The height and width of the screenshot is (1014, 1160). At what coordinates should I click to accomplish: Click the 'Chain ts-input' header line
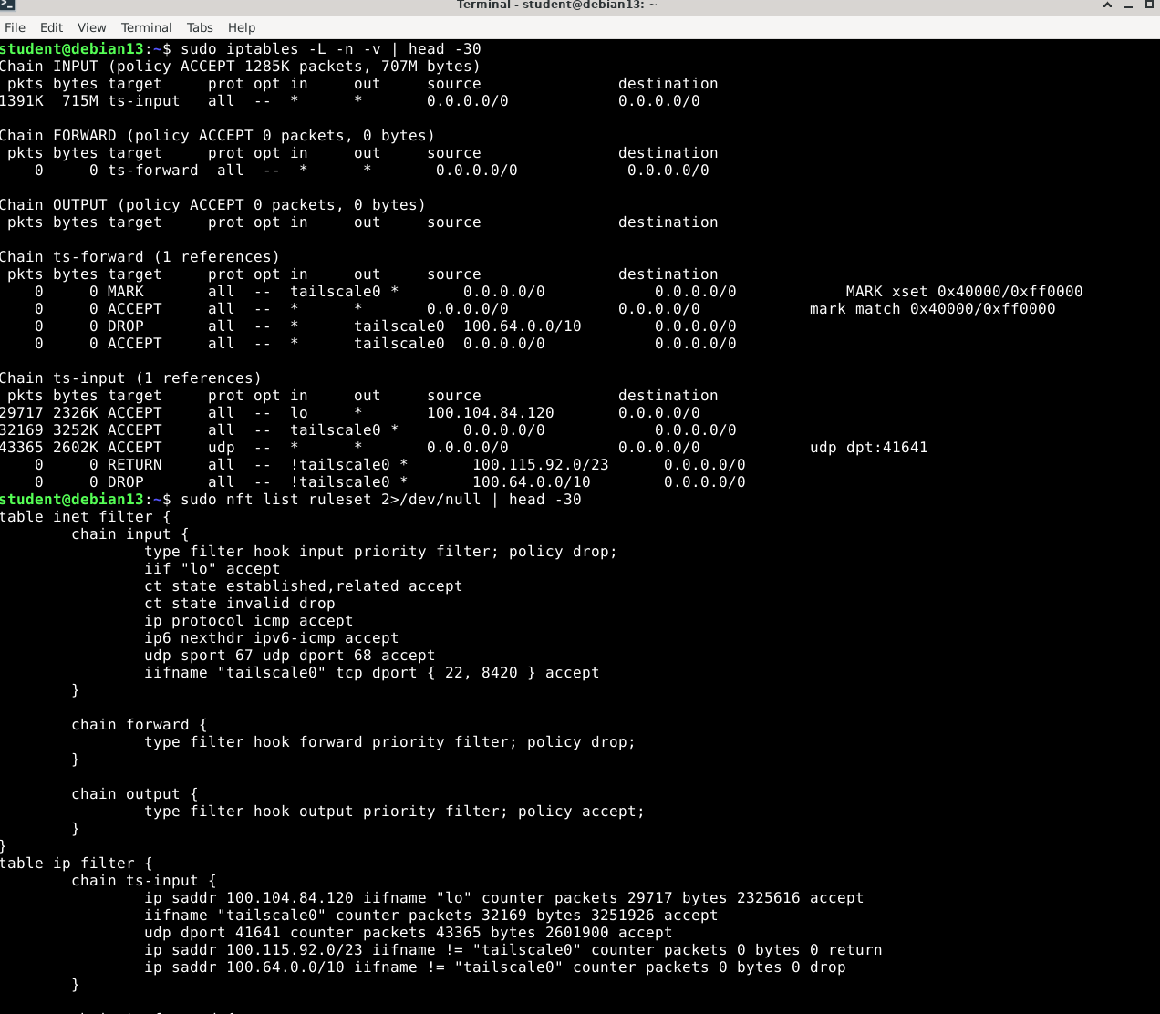(x=130, y=378)
